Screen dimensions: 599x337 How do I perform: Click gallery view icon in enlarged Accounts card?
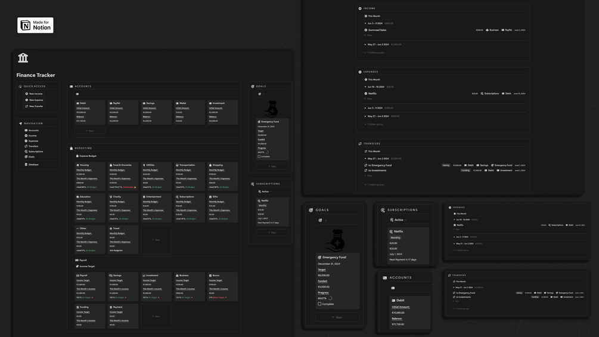[393, 288]
